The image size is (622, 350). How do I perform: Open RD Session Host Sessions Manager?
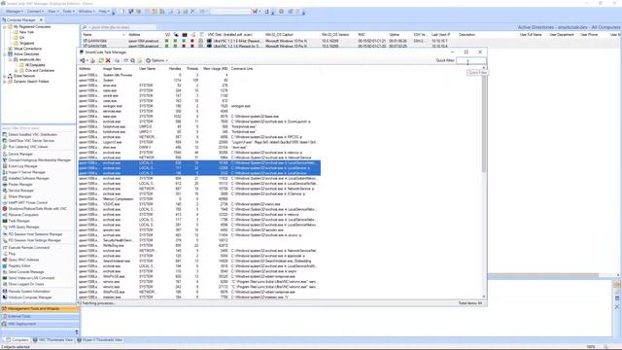pos(32,234)
